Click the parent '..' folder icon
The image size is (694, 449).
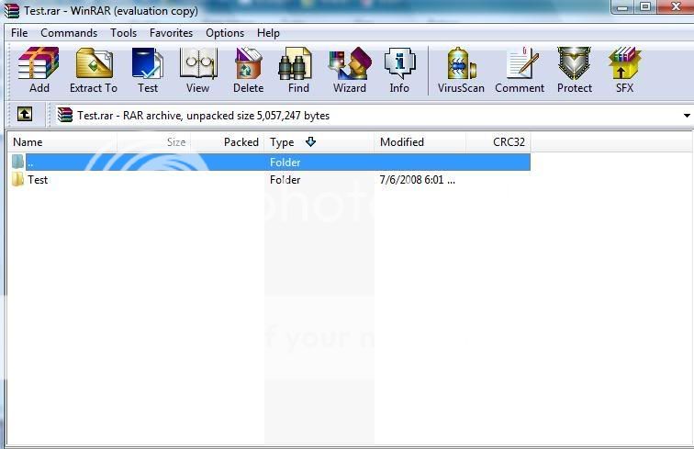[x=17, y=163]
